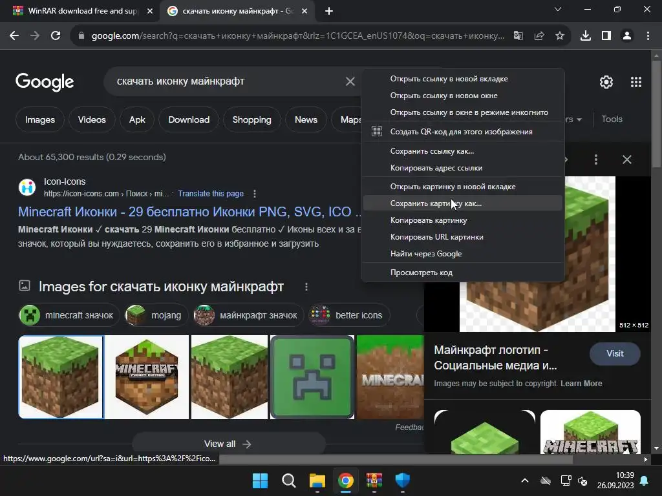Filter results by Images chip
The image size is (662, 496).
pyautogui.click(x=40, y=119)
